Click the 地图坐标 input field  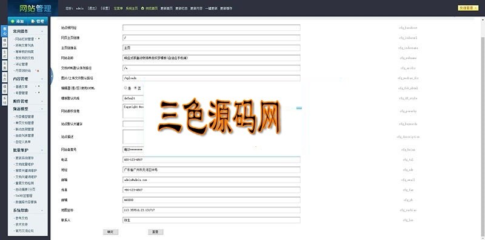(211, 210)
